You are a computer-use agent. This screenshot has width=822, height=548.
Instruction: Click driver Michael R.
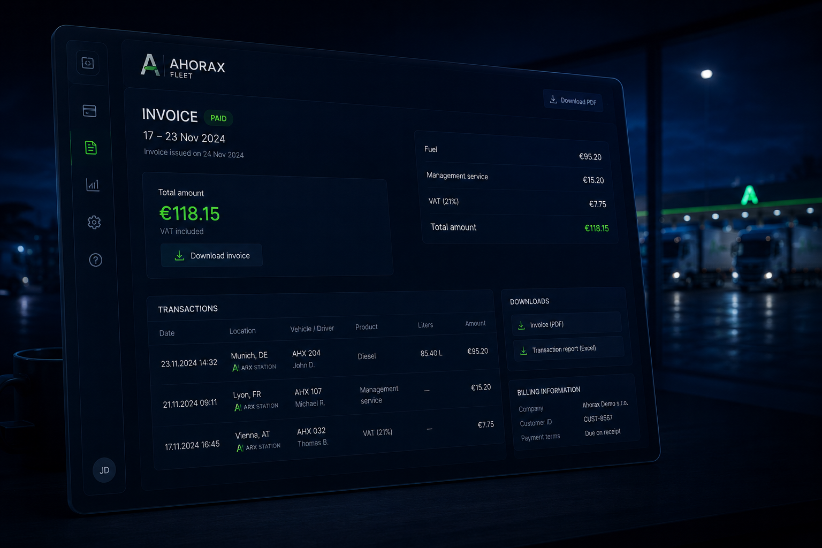pos(310,404)
